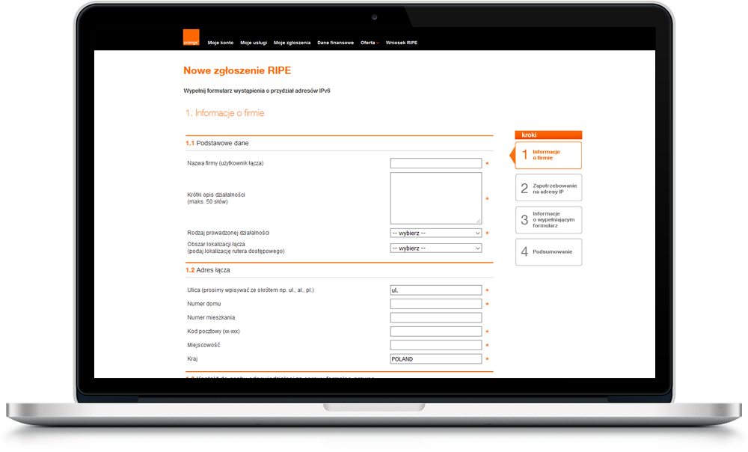Focus the Kod pocztowy input
The height and width of the screenshot is (452, 748).
[x=436, y=332]
